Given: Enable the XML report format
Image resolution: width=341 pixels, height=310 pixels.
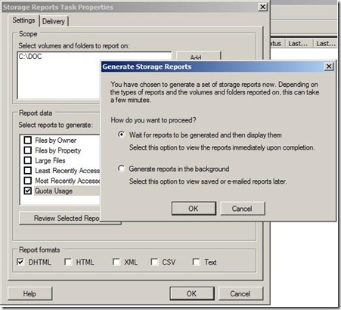Looking at the screenshot, I should coord(116,262).
